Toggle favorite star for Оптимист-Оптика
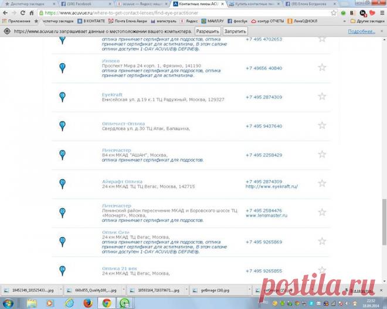 (x=322, y=126)
